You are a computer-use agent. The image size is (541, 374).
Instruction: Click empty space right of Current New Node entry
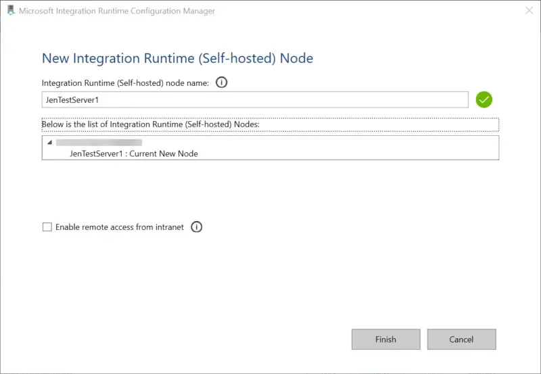(352, 154)
